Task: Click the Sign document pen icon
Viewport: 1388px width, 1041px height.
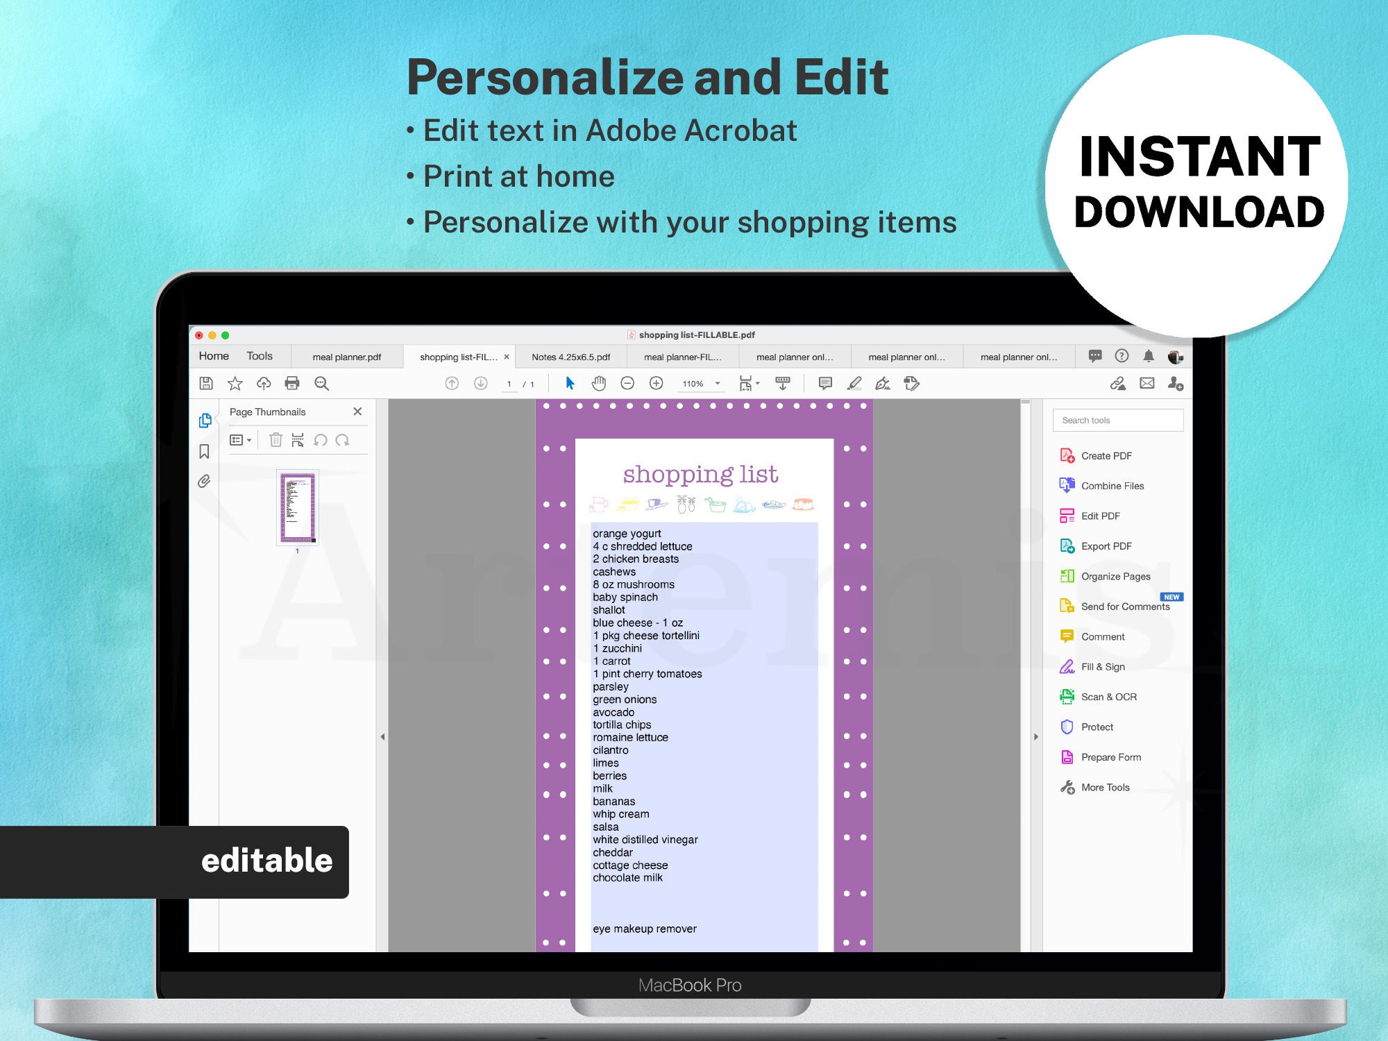Action: [x=883, y=383]
